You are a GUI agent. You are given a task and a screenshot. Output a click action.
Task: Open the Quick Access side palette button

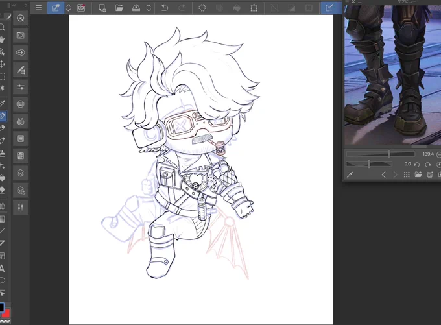tap(20, 19)
